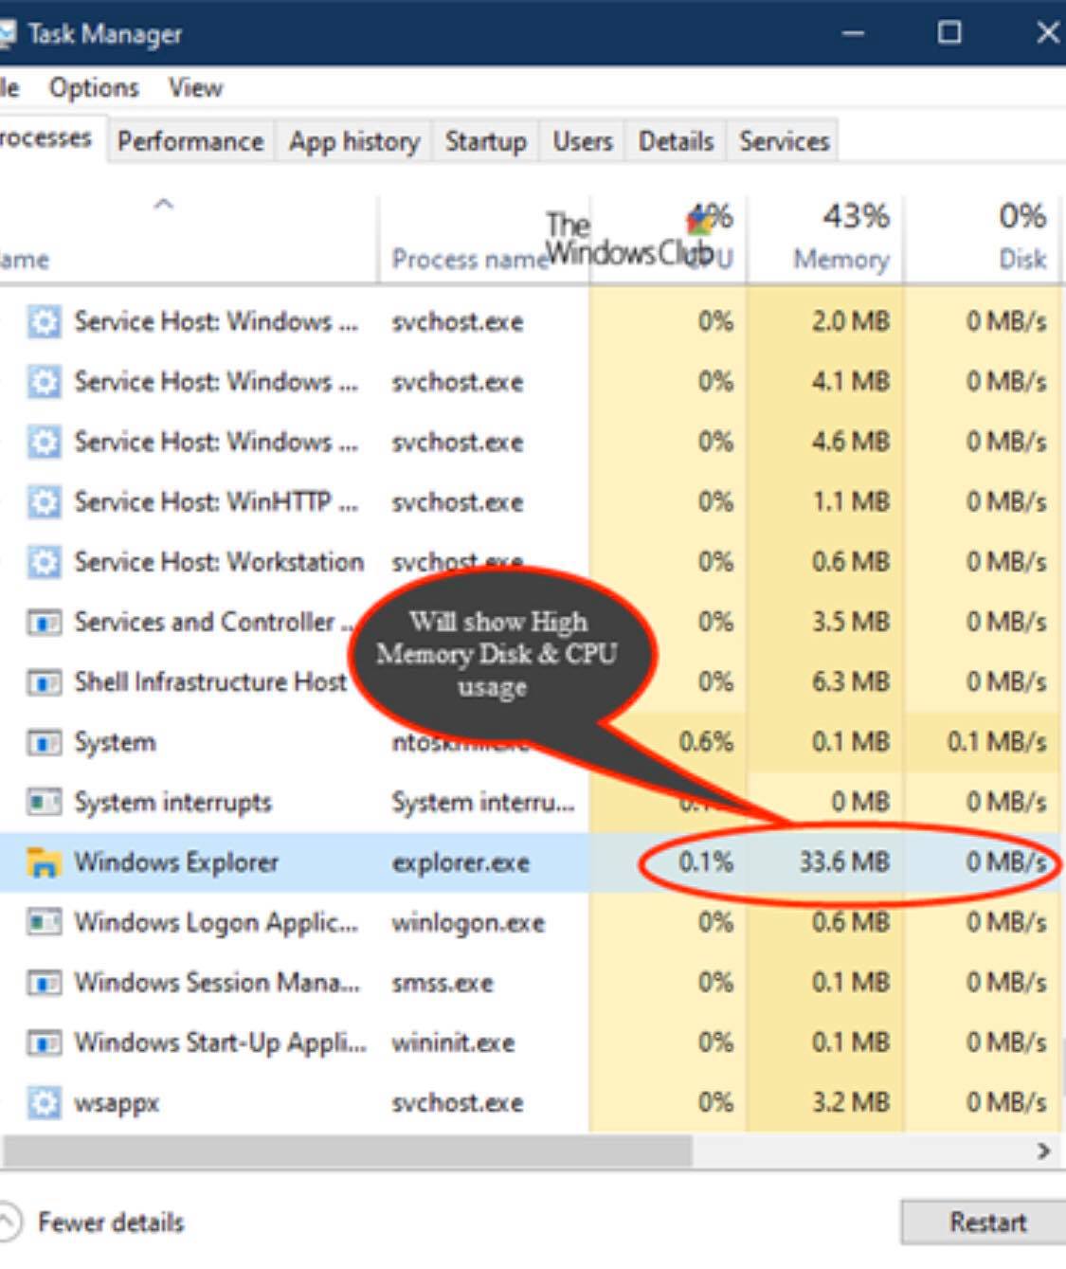Maximize the Task Manager window
This screenshot has width=1066, height=1269.
tap(949, 33)
